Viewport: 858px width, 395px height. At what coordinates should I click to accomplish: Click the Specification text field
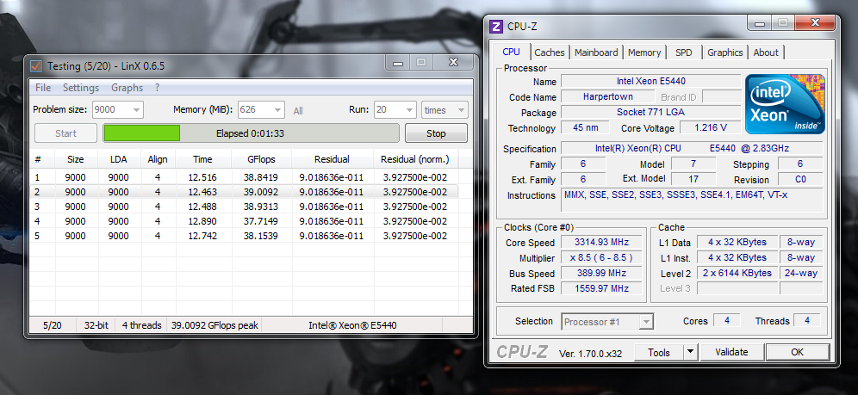click(x=692, y=149)
